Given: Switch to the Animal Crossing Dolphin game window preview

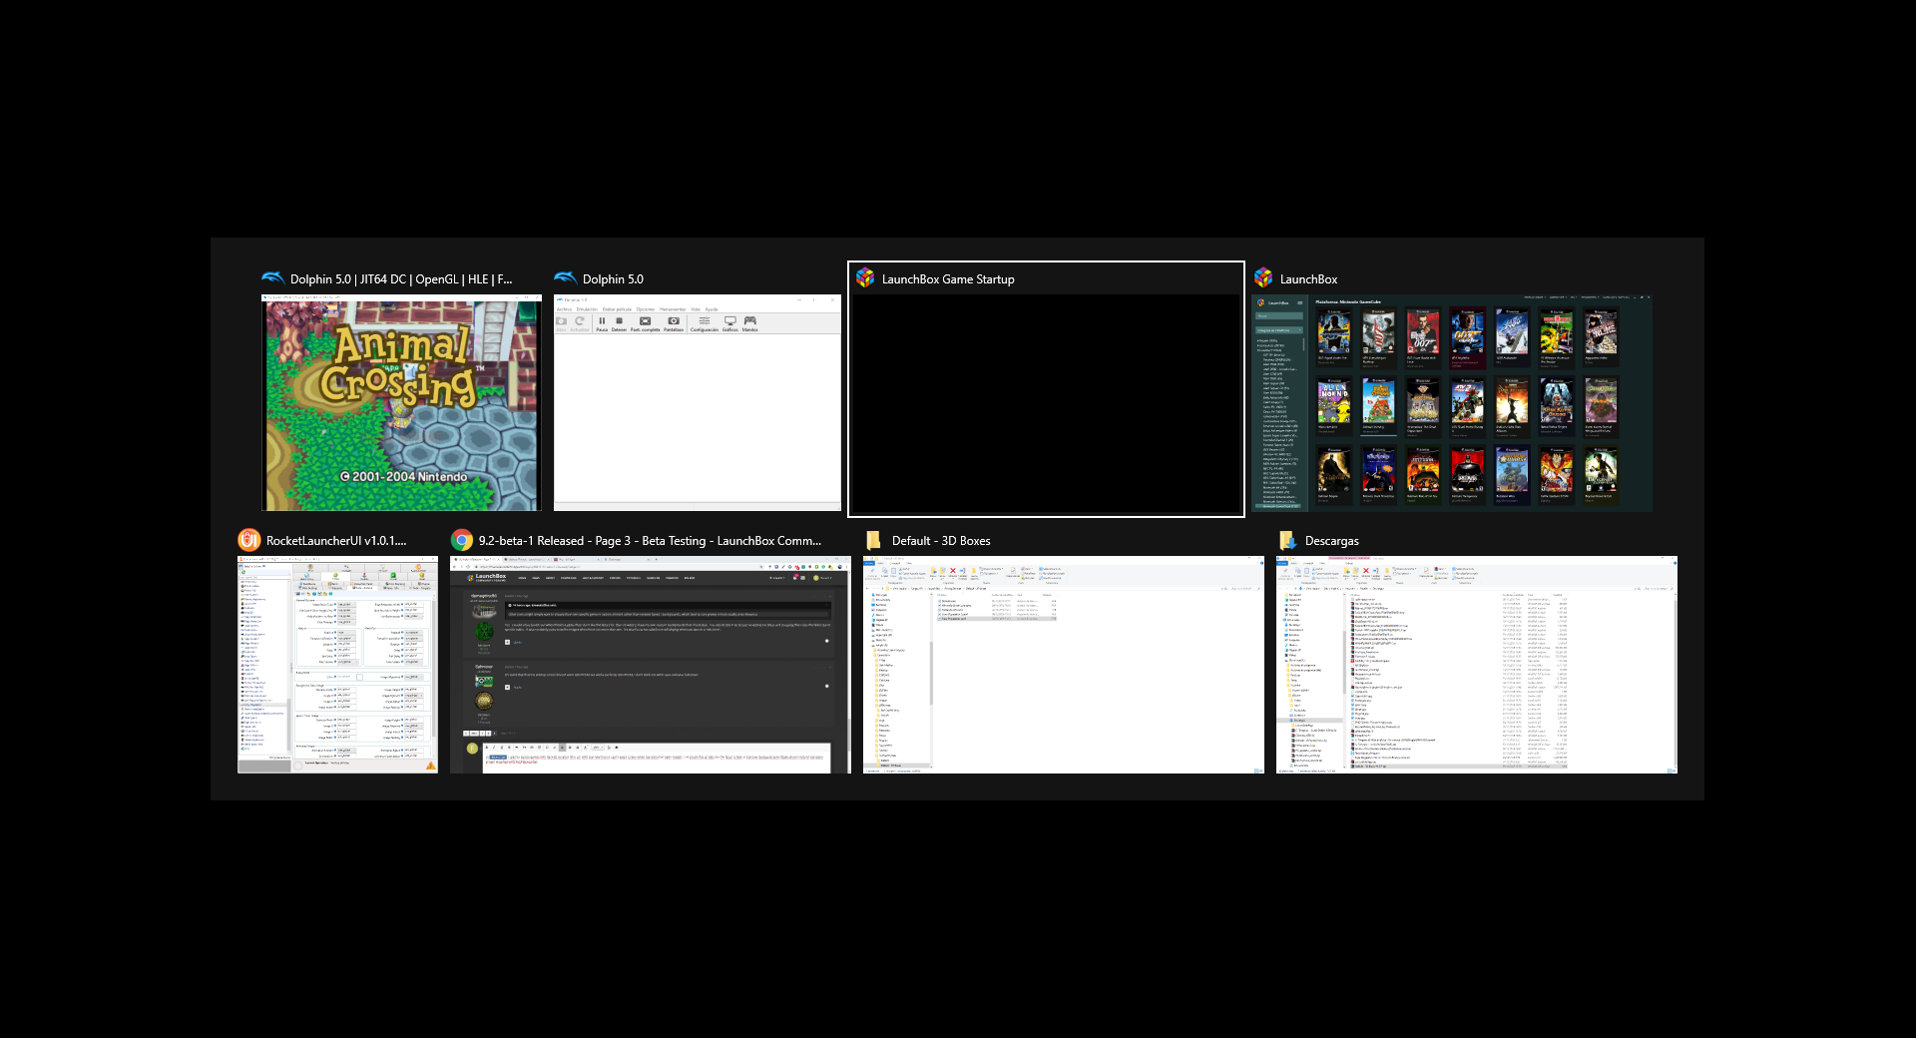Looking at the screenshot, I should pyautogui.click(x=401, y=402).
